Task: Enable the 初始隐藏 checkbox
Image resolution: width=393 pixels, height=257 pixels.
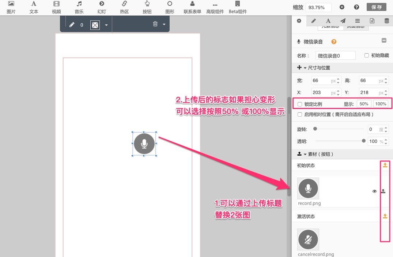Action: click(x=367, y=55)
